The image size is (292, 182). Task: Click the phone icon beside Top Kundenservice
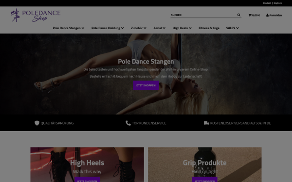pos(128,123)
